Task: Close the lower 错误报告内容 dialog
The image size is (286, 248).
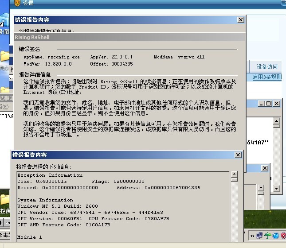Action: pos(238,155)
